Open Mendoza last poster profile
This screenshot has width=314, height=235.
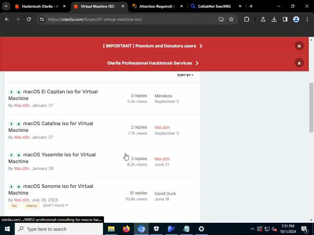click(163, 96)
